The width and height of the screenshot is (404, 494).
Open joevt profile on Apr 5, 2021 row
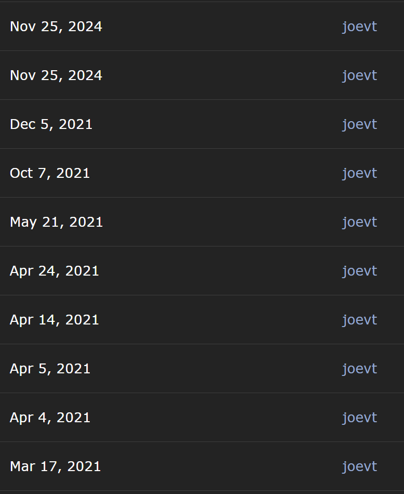(x=360, y=369)
